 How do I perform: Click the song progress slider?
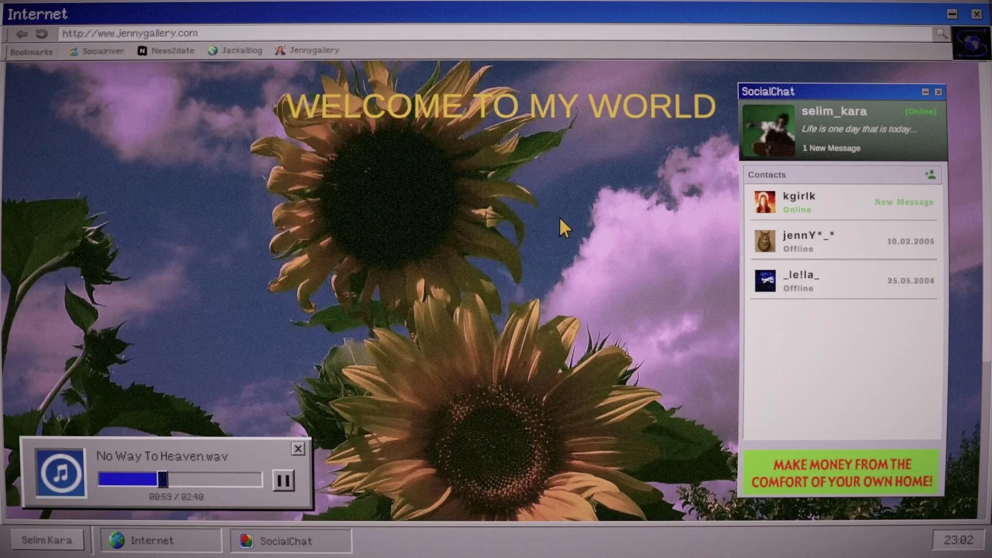point(163,479)
